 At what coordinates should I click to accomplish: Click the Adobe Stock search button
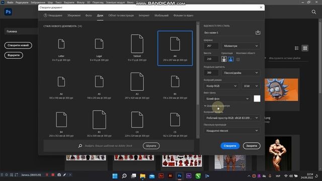tap(151, 146)
